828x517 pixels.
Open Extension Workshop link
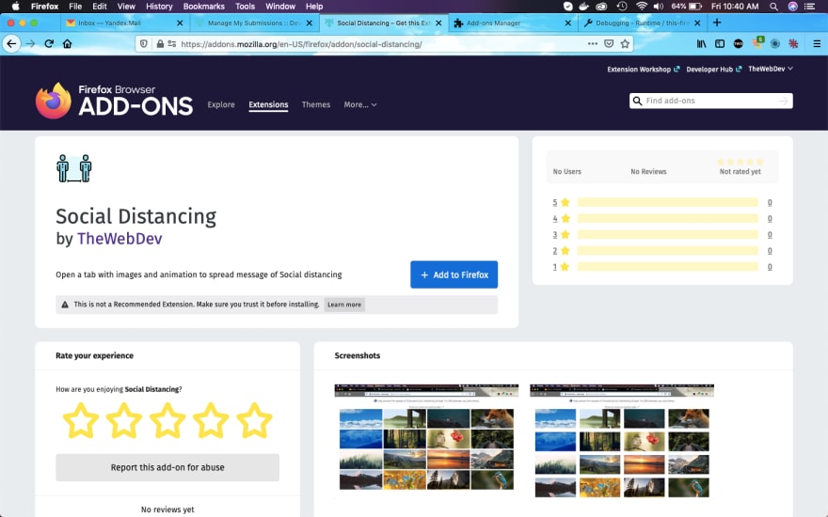pos(644,70)
